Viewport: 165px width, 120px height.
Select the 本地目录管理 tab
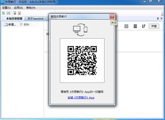[x=14, y=19]
